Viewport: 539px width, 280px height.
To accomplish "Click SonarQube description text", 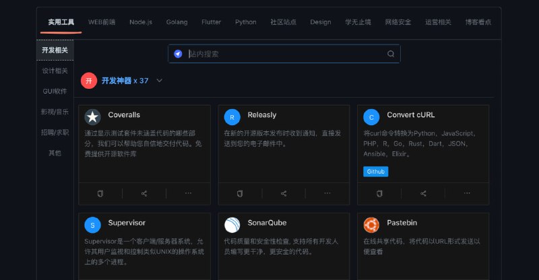I will pyautogui.click(x=281, y=246).
